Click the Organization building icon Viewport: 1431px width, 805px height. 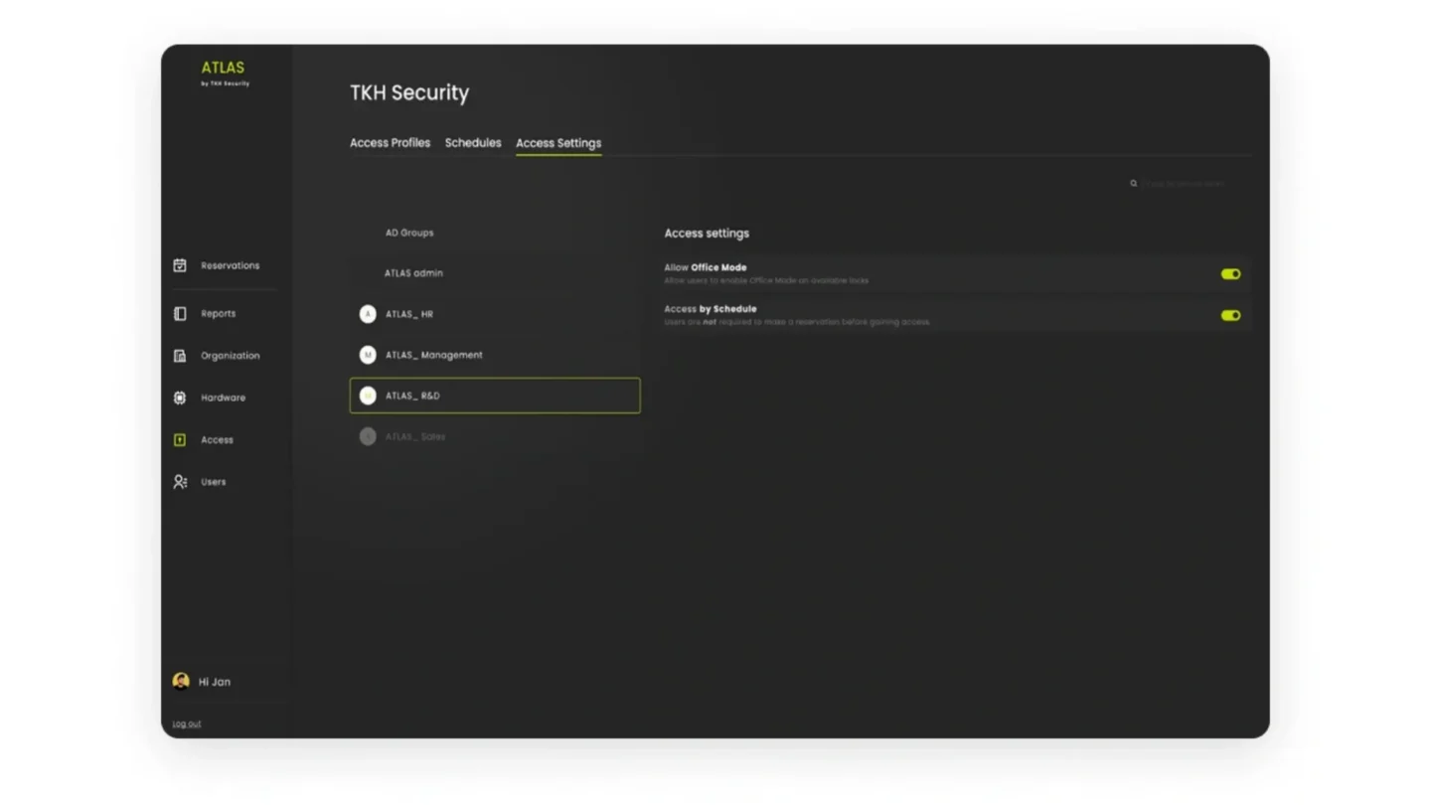pyautogui.click(x=180, y=356)
